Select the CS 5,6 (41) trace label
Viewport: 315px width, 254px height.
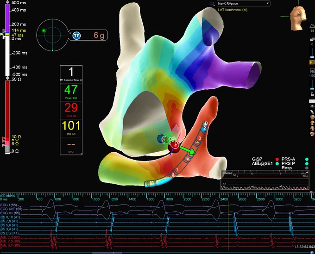9,225
